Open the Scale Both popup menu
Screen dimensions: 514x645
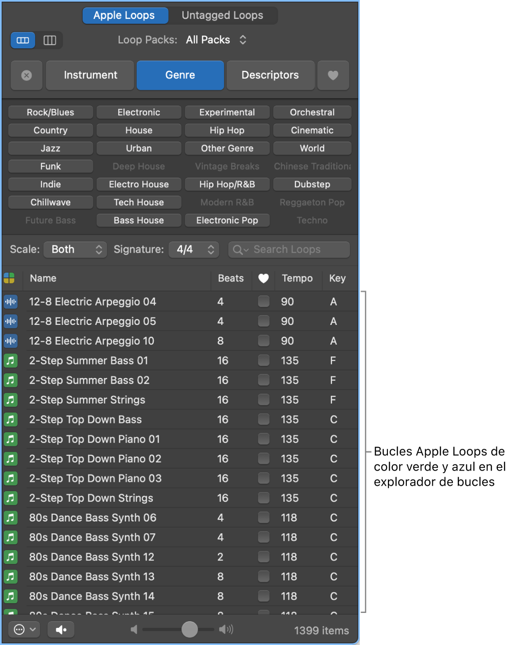click(x=76, y=250)
